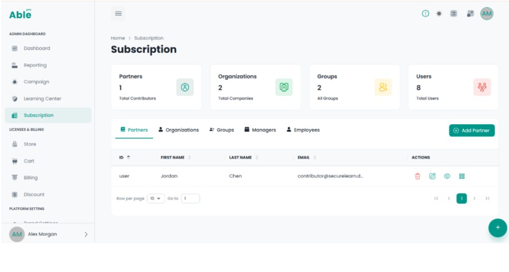
Task: Click the floating green plus button
Action: click(498, 228)
